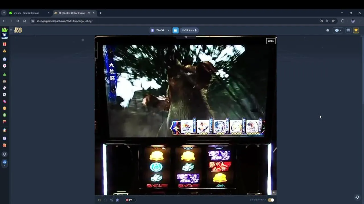Open the Chrome profile avatar
This screenshot has width=364, height=204.
[x=353, y=21]
